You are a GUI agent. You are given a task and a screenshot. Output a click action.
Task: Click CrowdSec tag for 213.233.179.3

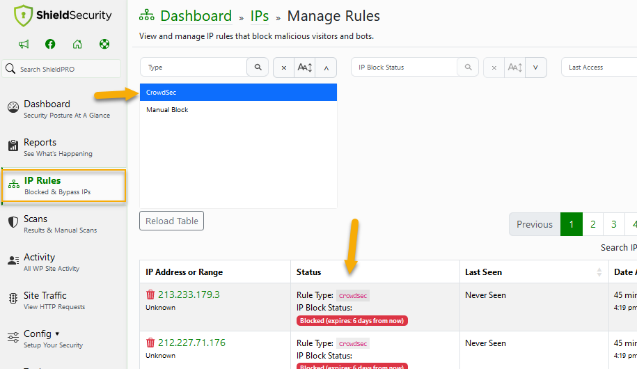[x=353, y=295]
